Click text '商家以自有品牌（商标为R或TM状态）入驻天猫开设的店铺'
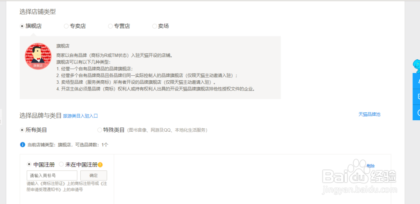 coord(114,55)
